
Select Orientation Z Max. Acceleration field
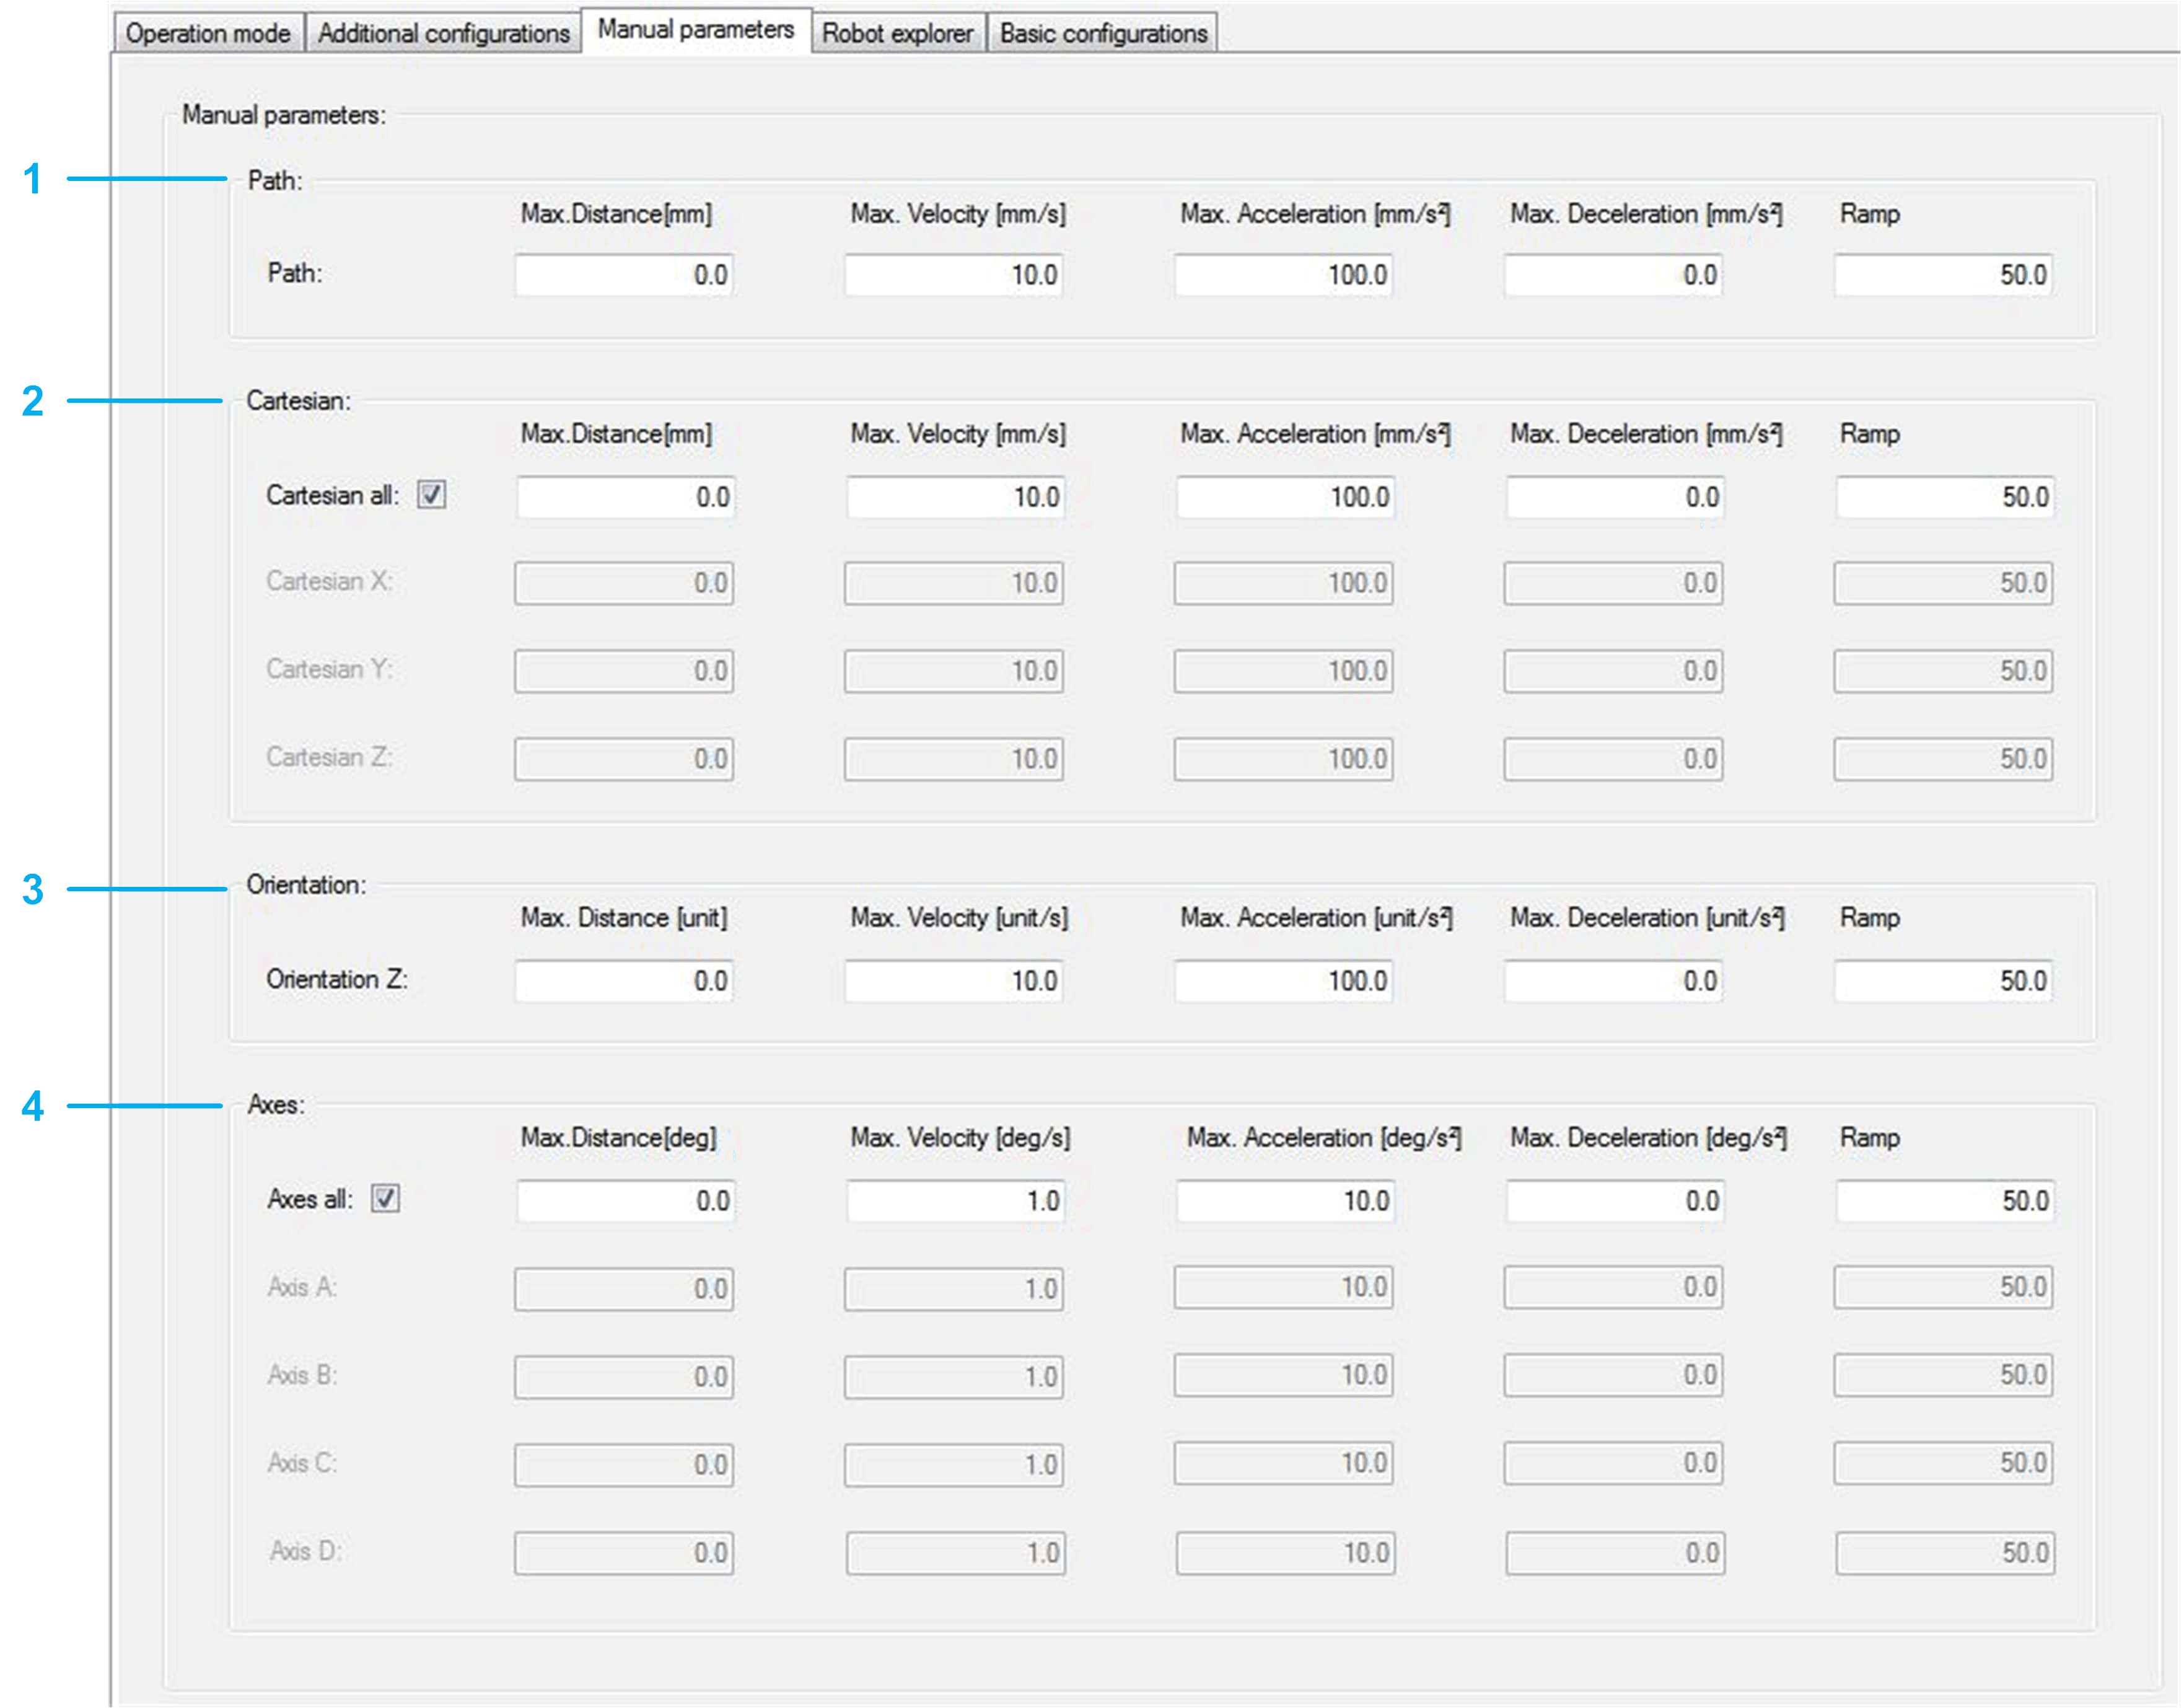[x=1283, y=981]
